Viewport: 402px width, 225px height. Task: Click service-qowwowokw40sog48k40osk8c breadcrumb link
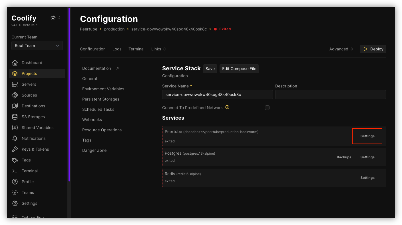pos(169,29)
